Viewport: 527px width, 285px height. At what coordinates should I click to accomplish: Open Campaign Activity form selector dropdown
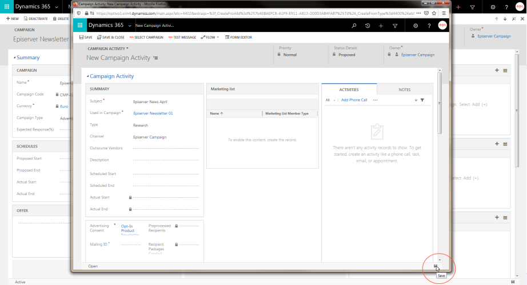coord(108,48)
